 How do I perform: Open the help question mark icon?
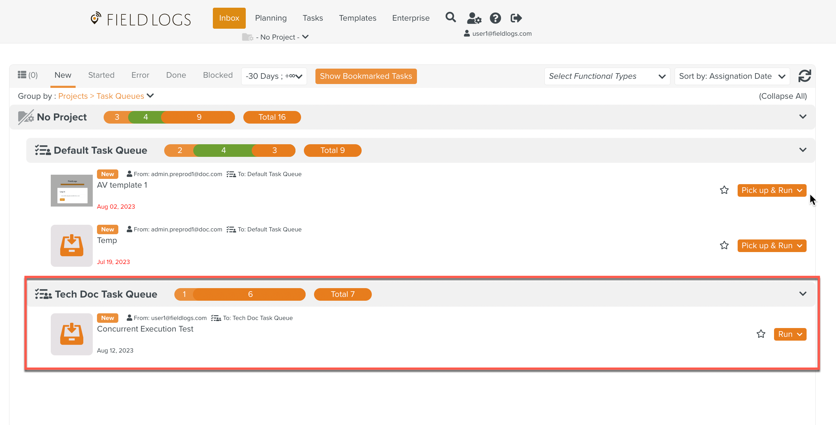tap(495, 18)
